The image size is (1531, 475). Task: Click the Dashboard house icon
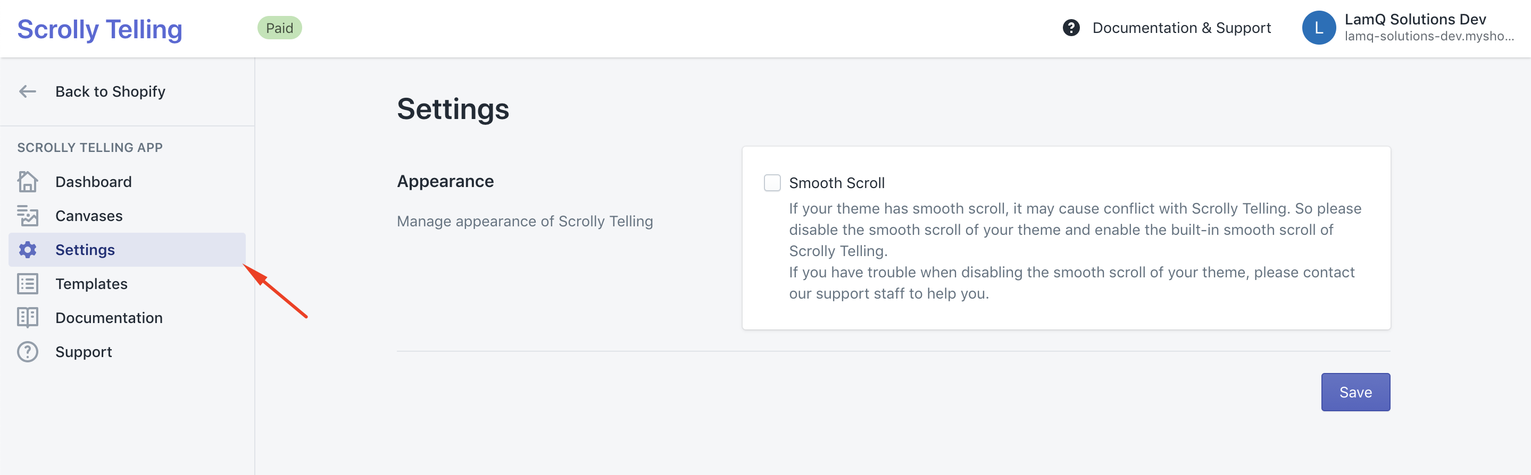click(x=27, y=182)
